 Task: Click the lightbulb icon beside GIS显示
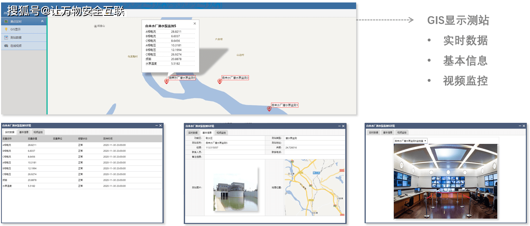click(6, 29)
